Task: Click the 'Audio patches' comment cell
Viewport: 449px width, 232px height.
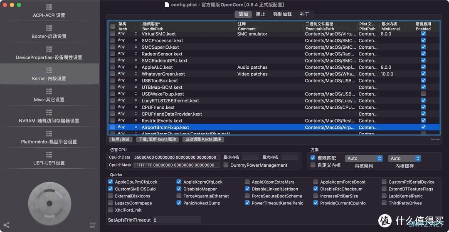Action: pos(252,67)
